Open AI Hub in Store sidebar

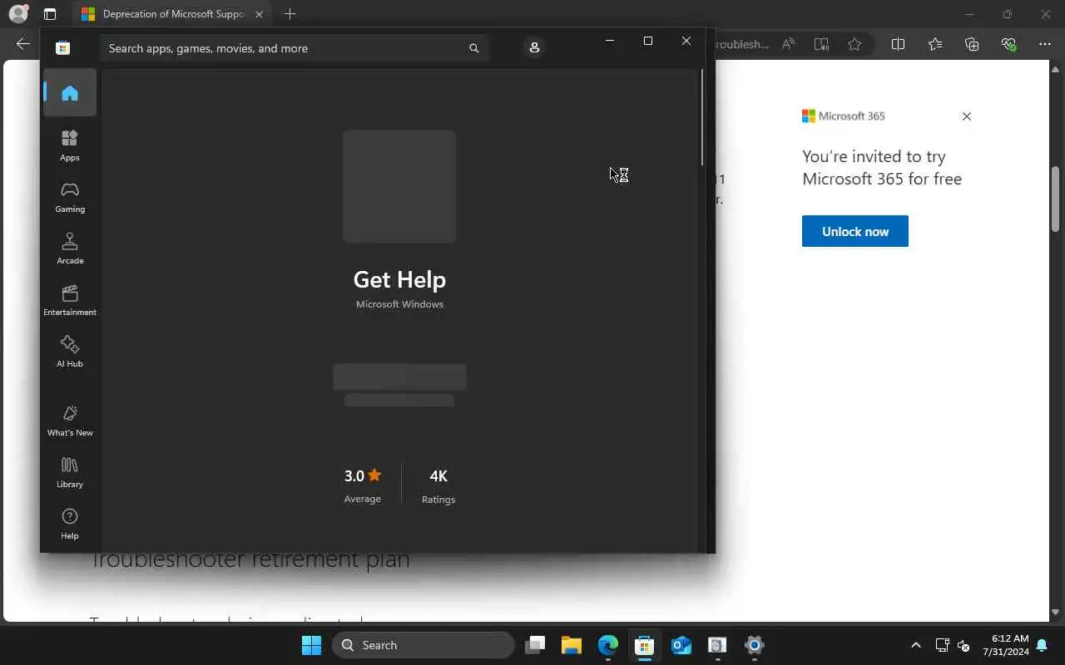(x=70, y=352)
